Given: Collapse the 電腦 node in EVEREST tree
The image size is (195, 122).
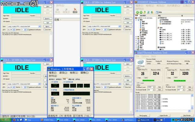Looking at the screenshot, I should [x=136, y=20].
